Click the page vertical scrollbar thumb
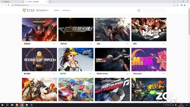190x107 pixels. [x=189, y=22]
